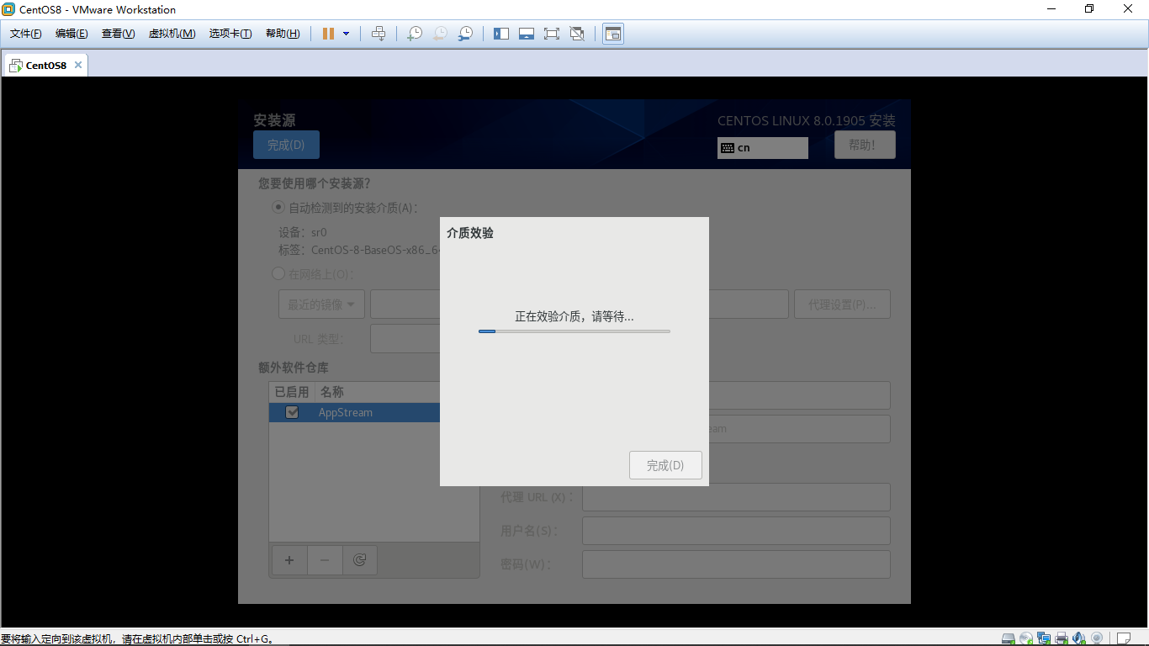Select the auto-detected installation media radio button
This screenshot has width=1149, height=646.
click(278, 208)
